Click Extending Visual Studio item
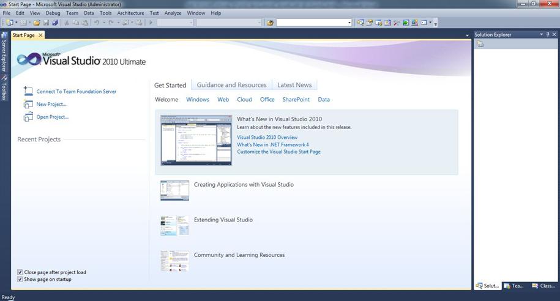The width and height of the screenshot is (560, 301). pos(223,220)
